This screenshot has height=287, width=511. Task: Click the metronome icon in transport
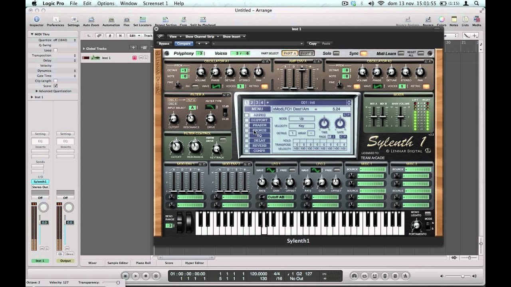(x=405, y=276)
